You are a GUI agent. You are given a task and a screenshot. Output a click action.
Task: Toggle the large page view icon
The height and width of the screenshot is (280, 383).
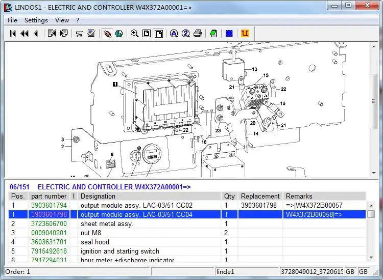[x=158, y=34]
